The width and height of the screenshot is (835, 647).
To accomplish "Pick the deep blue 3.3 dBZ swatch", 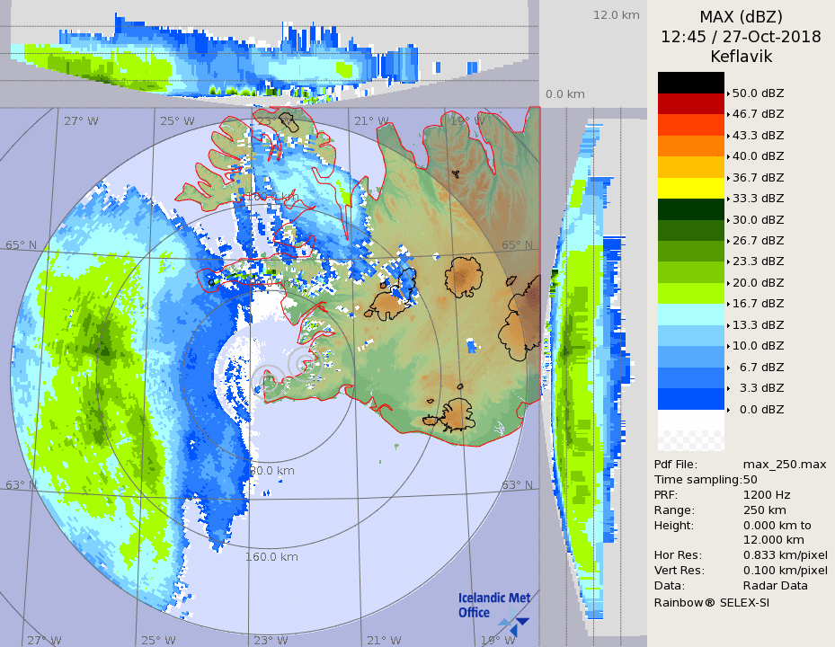I will [x=690, y=398].
